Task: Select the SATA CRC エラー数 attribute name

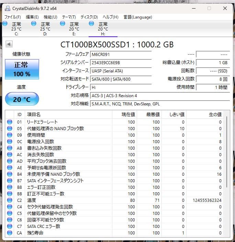Action: click(x=44, y=226)
